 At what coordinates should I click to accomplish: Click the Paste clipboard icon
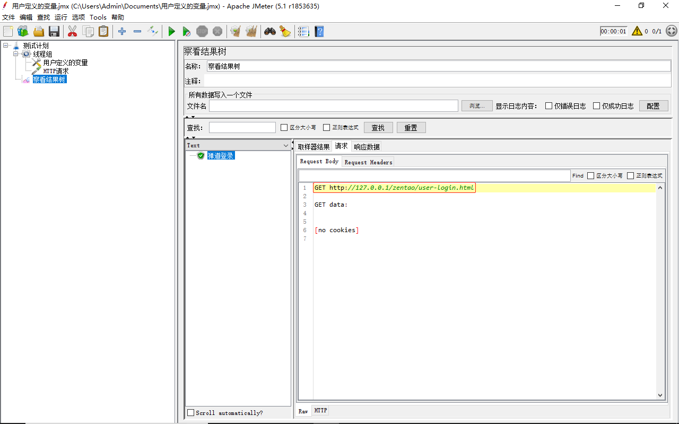coord(103,31)
